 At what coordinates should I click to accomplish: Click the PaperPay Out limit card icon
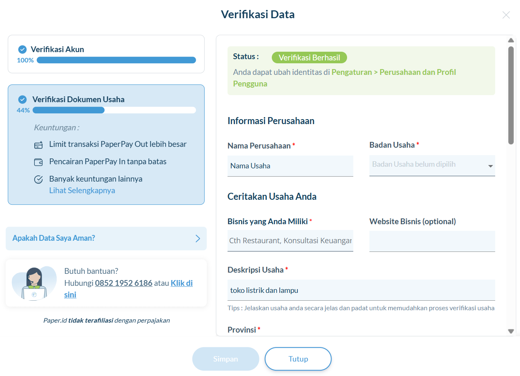click(38, 145)
